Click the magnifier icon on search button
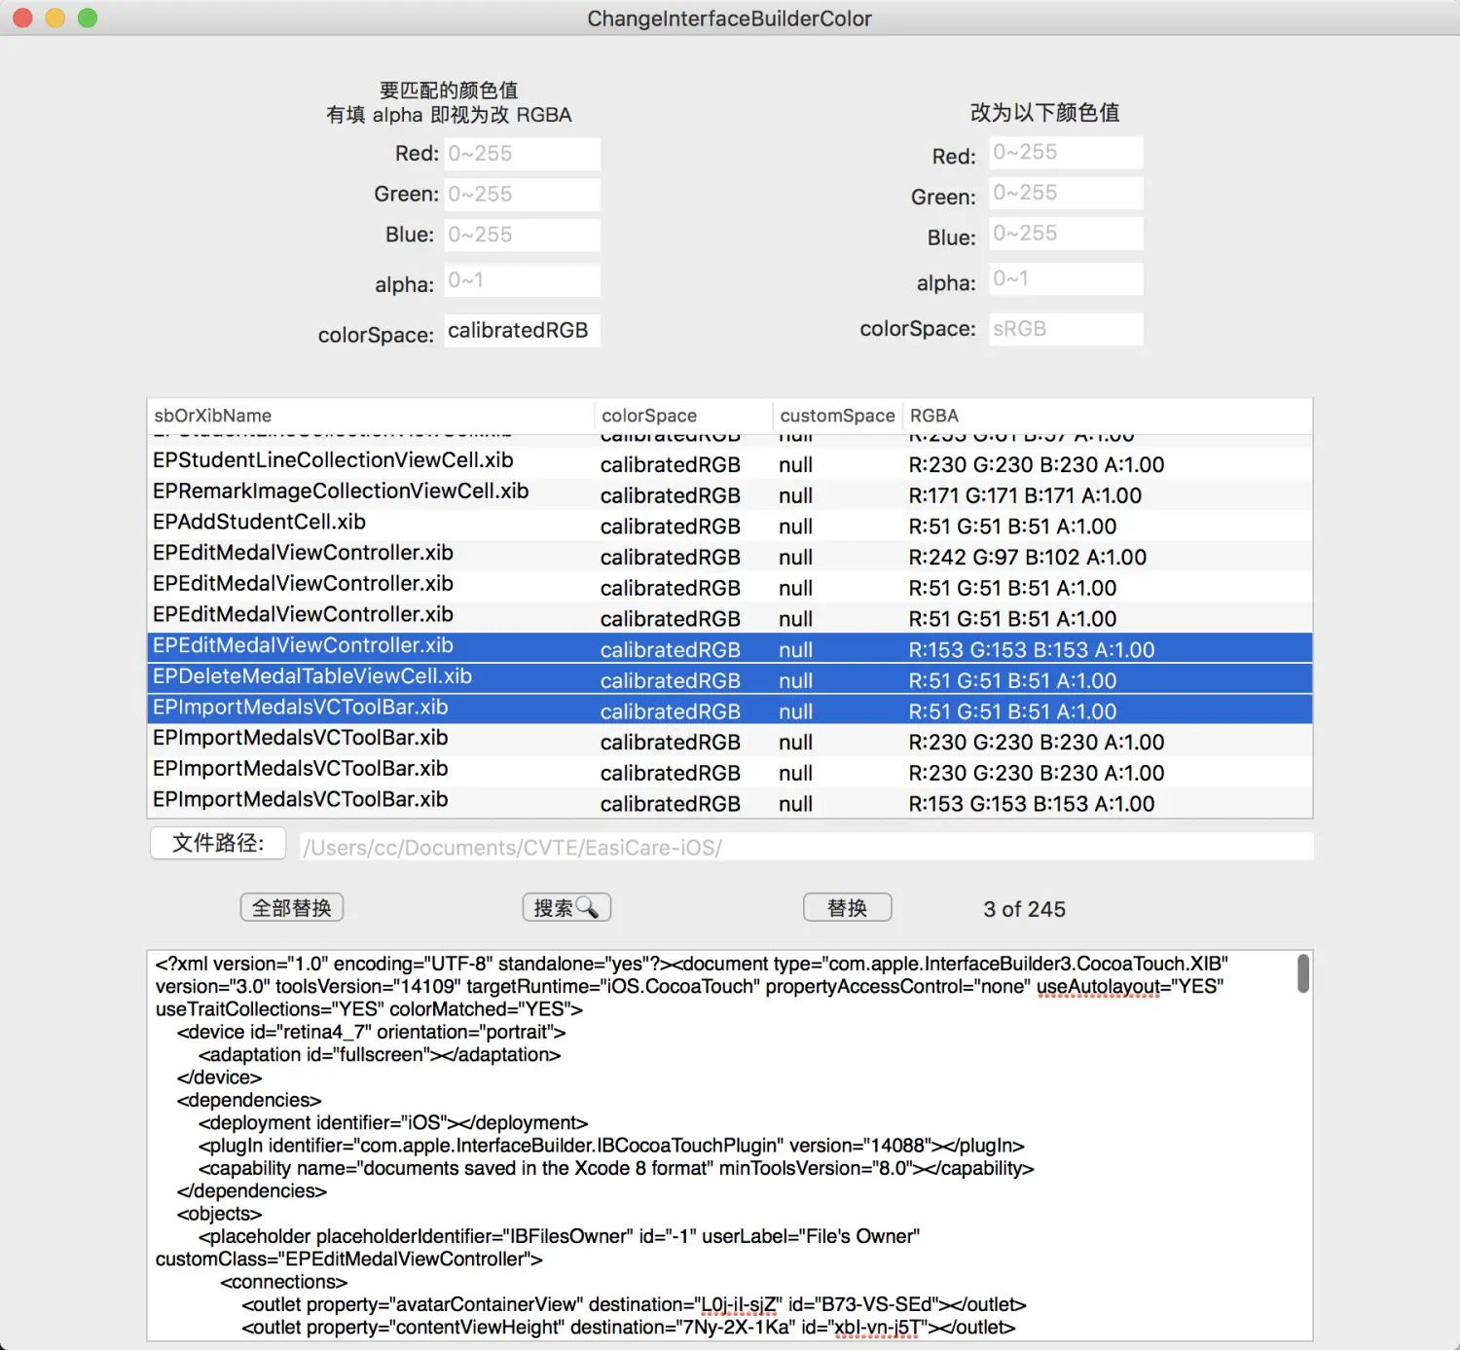Screen dimensions: 1460x1350 click(x=587, y=907)
